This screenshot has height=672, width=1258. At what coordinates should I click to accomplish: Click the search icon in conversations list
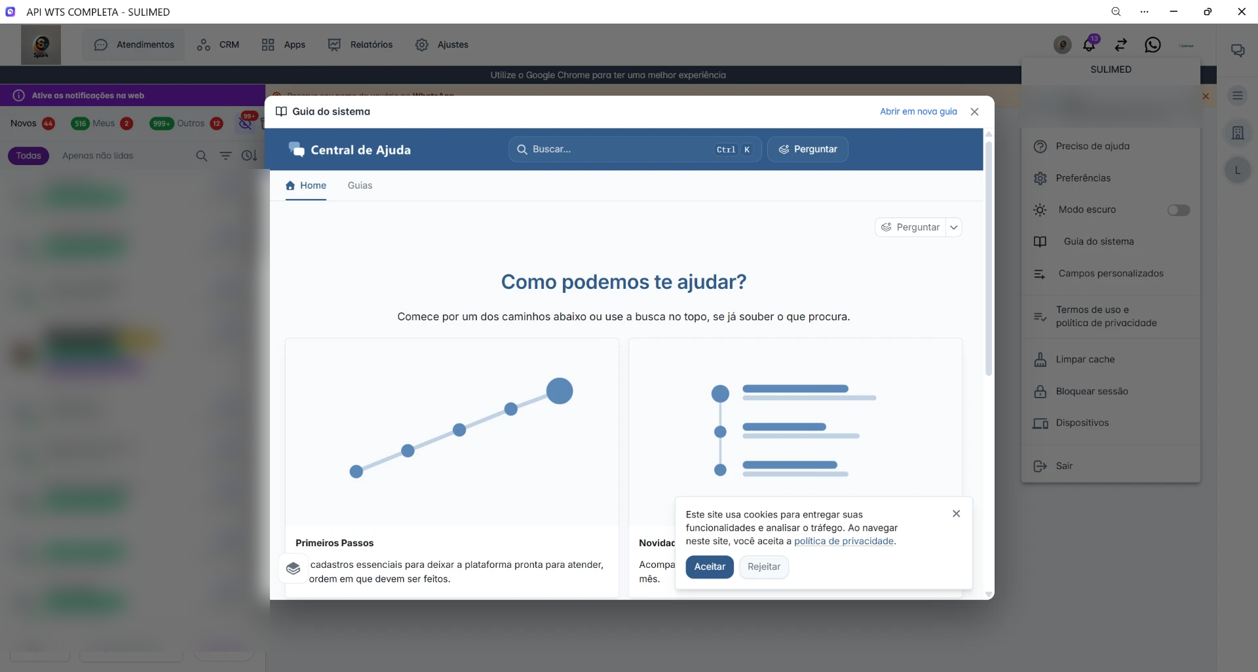(x=202, y=156)
